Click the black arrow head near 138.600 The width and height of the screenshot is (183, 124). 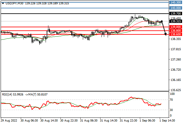coord(165,34)
